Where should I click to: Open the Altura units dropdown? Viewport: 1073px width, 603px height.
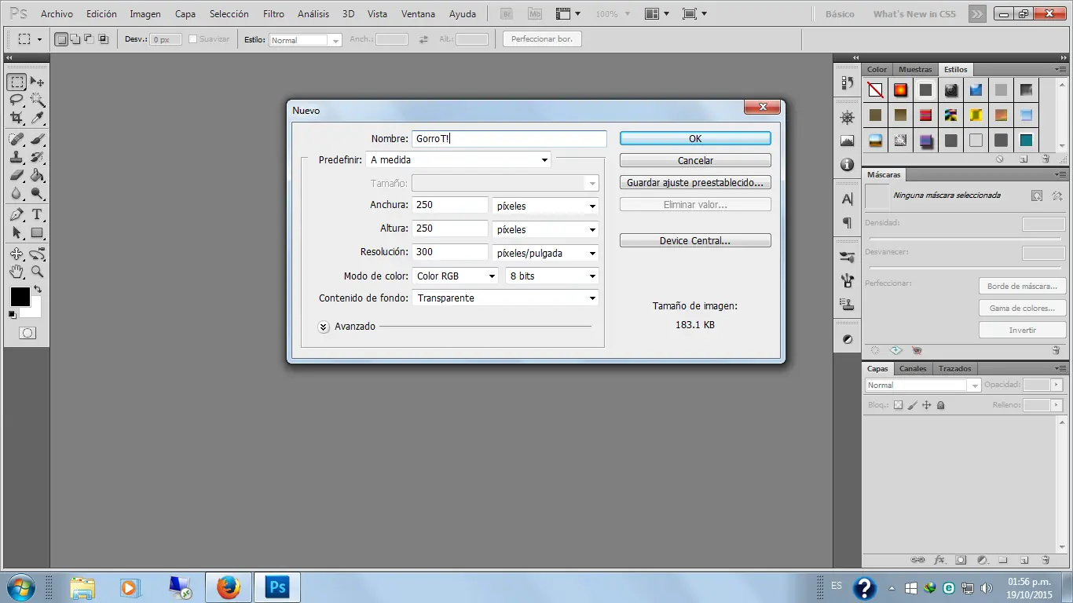pos(545,229)
